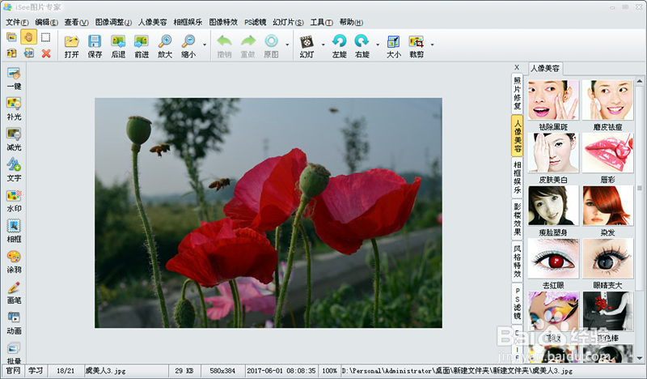Choose 磨皮祛痘 effect thumbnail

(x=608, y=100)
